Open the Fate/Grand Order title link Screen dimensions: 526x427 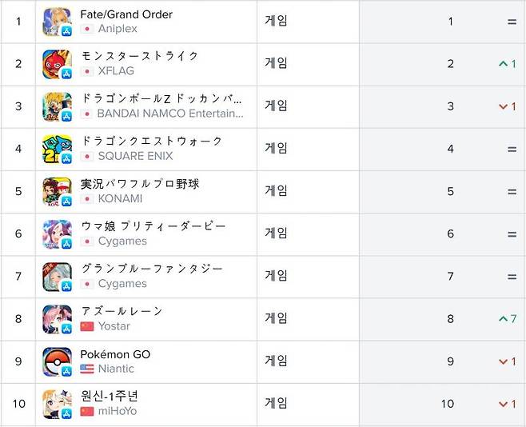click(x=126, y=14)
